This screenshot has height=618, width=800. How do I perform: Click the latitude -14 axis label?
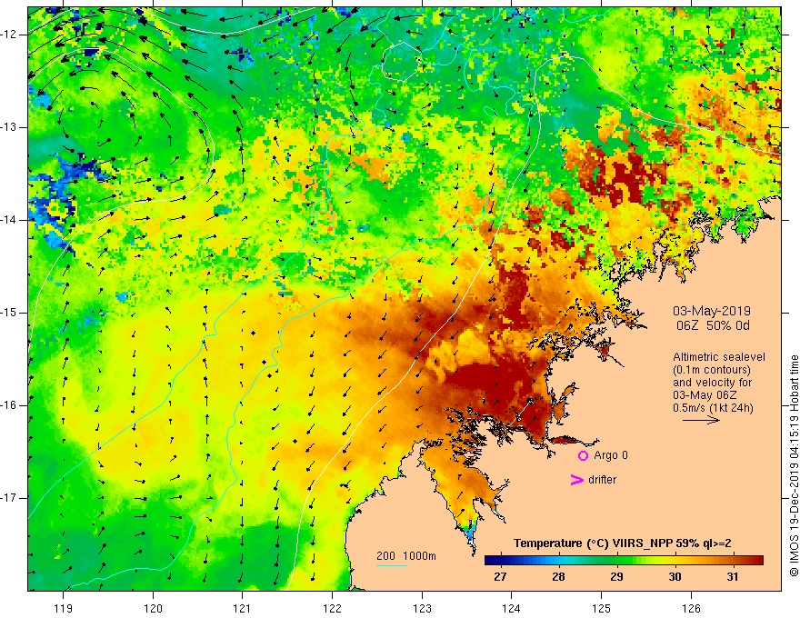point(9,220)
